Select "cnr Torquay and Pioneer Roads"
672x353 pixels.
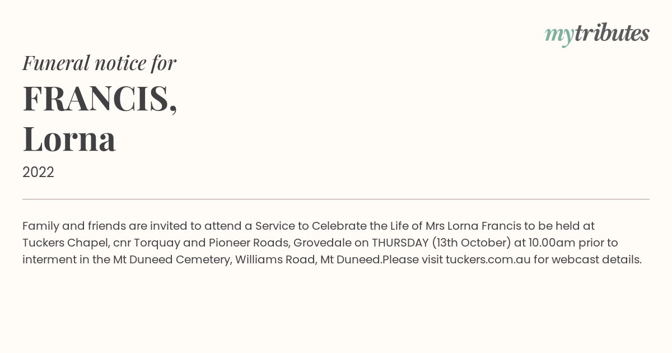200,243
